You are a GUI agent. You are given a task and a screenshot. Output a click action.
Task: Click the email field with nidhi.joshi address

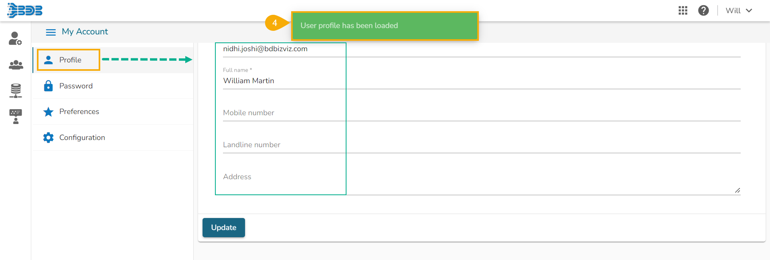point(481,49)
